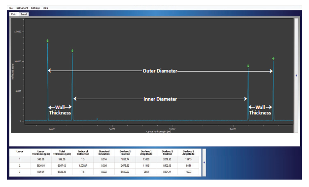This screenshot has width=309, height=187.
Task: Click the Layer Thickness column header
Action: click(x=41, y=152)
